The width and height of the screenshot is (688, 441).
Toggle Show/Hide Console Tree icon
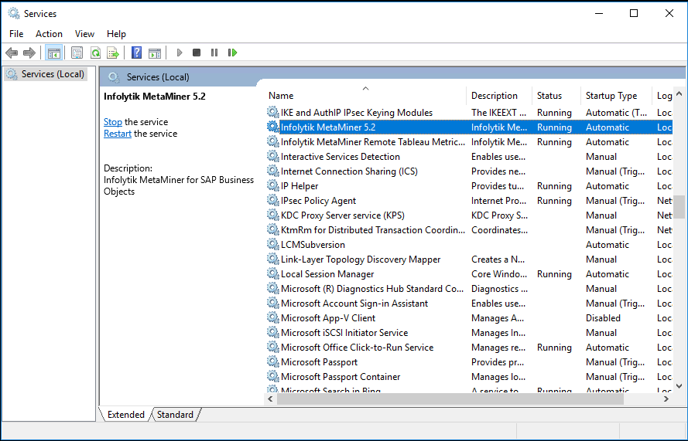pos(54,53)
